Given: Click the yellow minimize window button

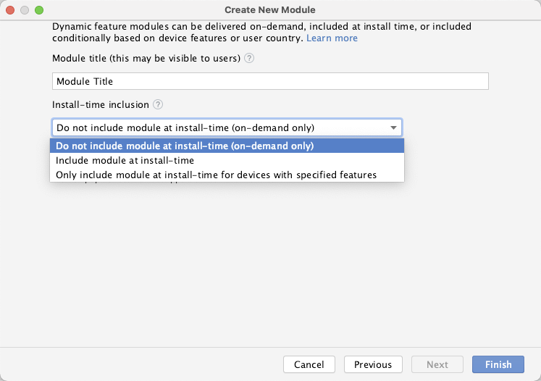Looking at the screenshot, I should tap(25, 10).
